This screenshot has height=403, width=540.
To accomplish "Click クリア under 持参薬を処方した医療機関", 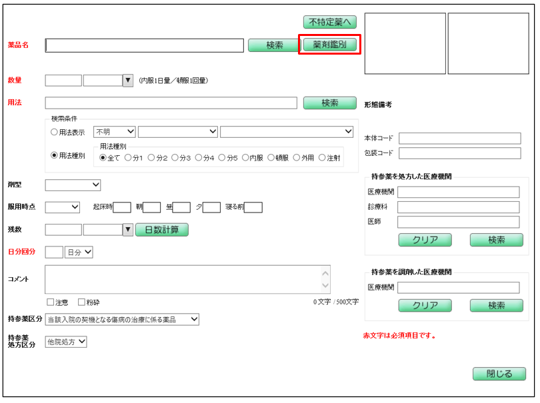I will 425,240.
